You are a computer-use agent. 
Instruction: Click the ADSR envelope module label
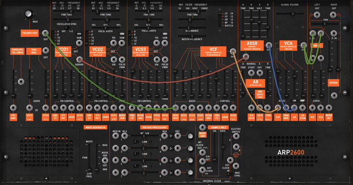[x=252, y=46]
